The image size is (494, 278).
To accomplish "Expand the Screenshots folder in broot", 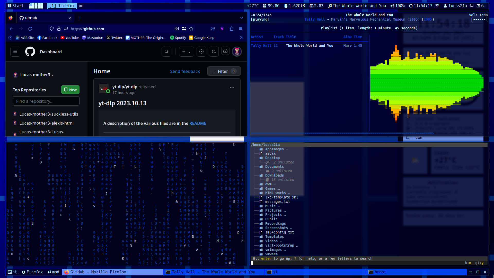I will click(x=276, y=228).
